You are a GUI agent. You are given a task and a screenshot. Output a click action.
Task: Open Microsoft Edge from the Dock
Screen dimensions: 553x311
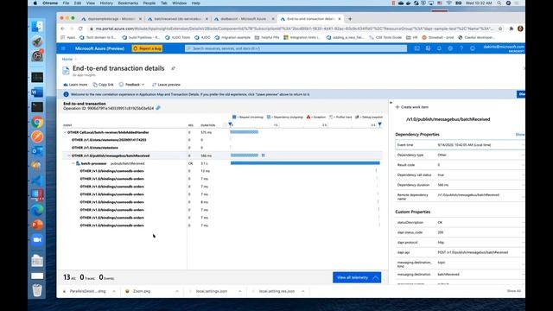[37, 210]
